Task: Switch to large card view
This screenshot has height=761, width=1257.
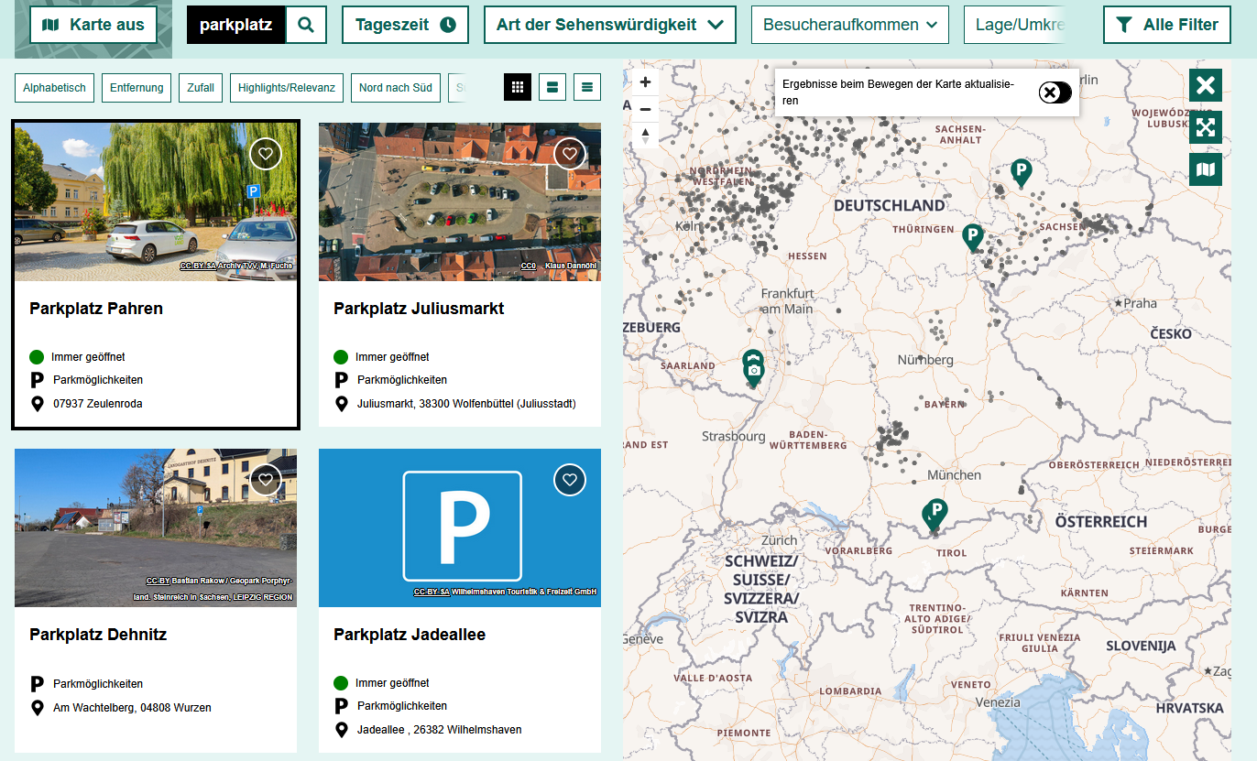Action: click(x=552, y=87)
